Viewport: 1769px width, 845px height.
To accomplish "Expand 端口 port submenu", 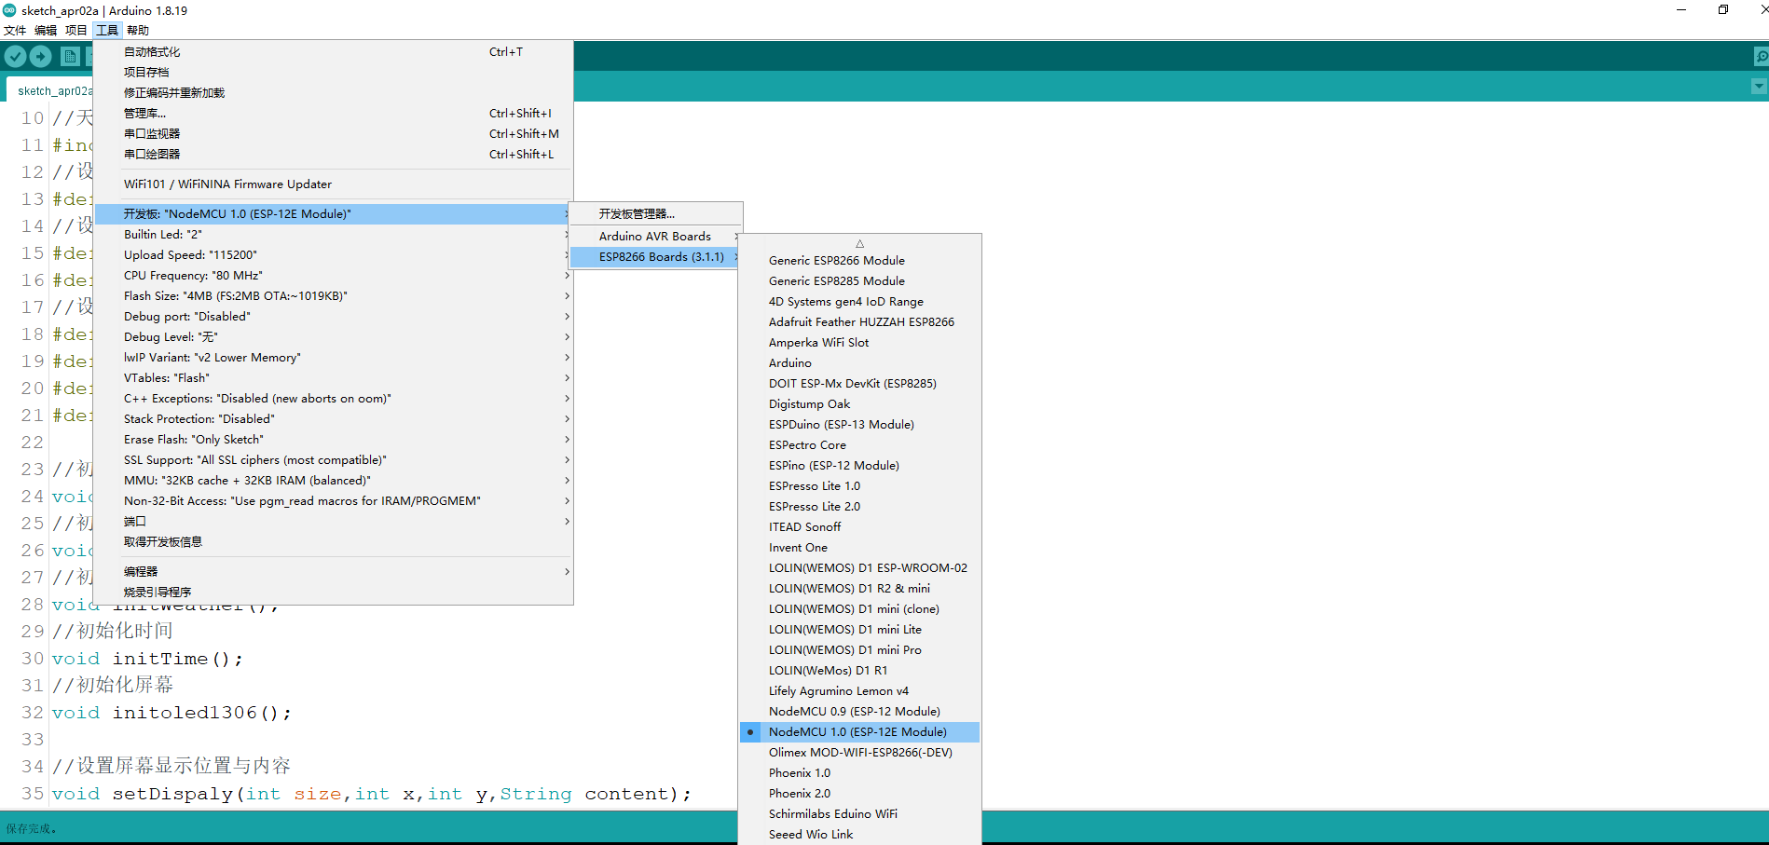I will (334, 522).
